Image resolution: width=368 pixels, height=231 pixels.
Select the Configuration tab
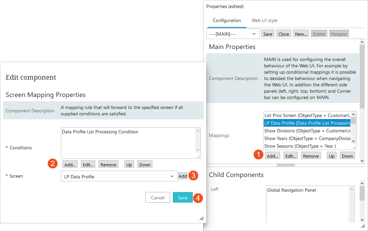(227, 20)
